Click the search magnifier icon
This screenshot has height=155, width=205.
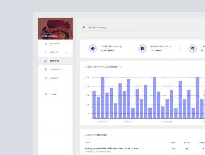coord(84,28)
